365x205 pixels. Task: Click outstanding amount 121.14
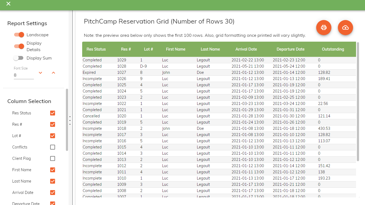tap(324, 116)
